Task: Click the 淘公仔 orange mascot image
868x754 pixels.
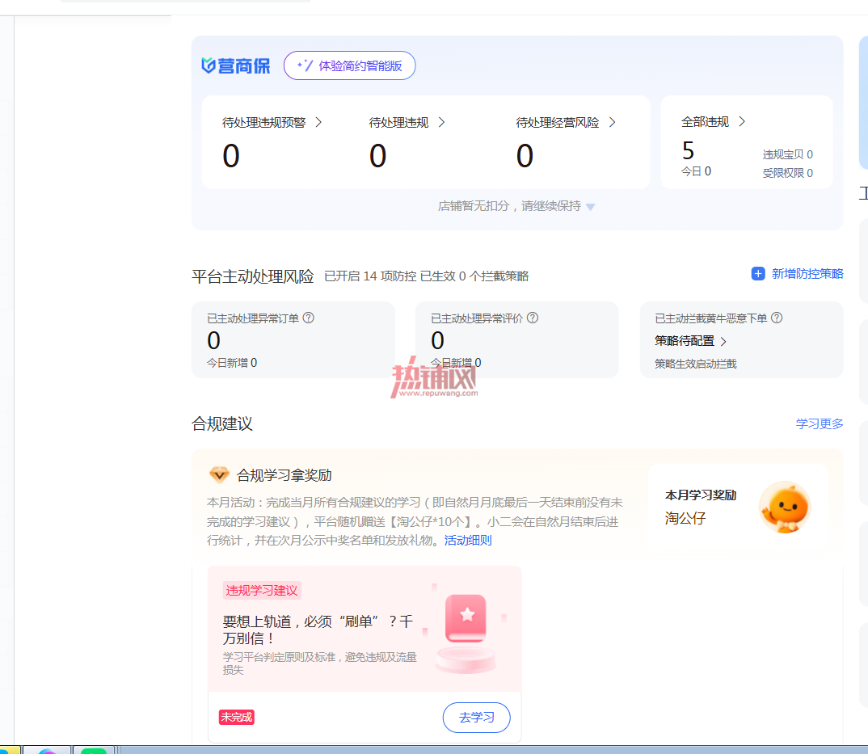Action: [x=785, y=507]
